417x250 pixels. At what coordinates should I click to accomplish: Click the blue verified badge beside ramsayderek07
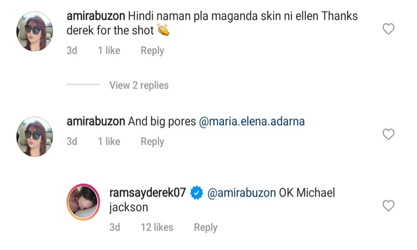pos(196,193)
